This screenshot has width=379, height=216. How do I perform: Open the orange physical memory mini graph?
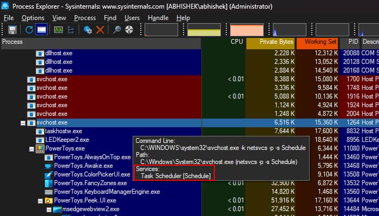pos(247,30)
